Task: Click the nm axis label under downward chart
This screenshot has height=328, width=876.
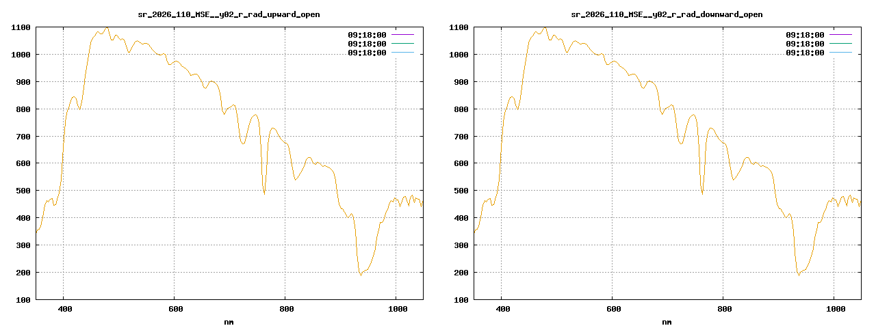Action: click(667, 322)
